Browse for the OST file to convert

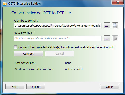pos(107,26)
